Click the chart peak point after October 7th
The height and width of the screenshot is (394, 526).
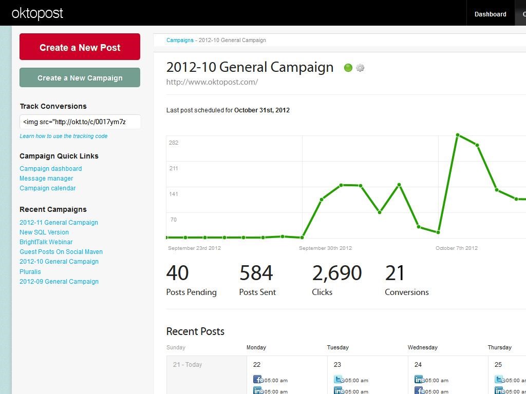[458, 135]
